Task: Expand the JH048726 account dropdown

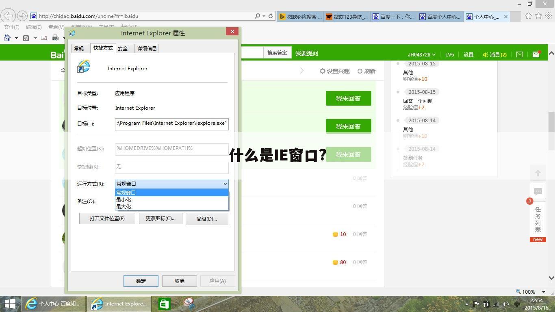Action: 421,54
